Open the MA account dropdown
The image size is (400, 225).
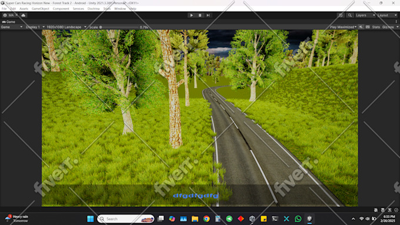point(11,15)
